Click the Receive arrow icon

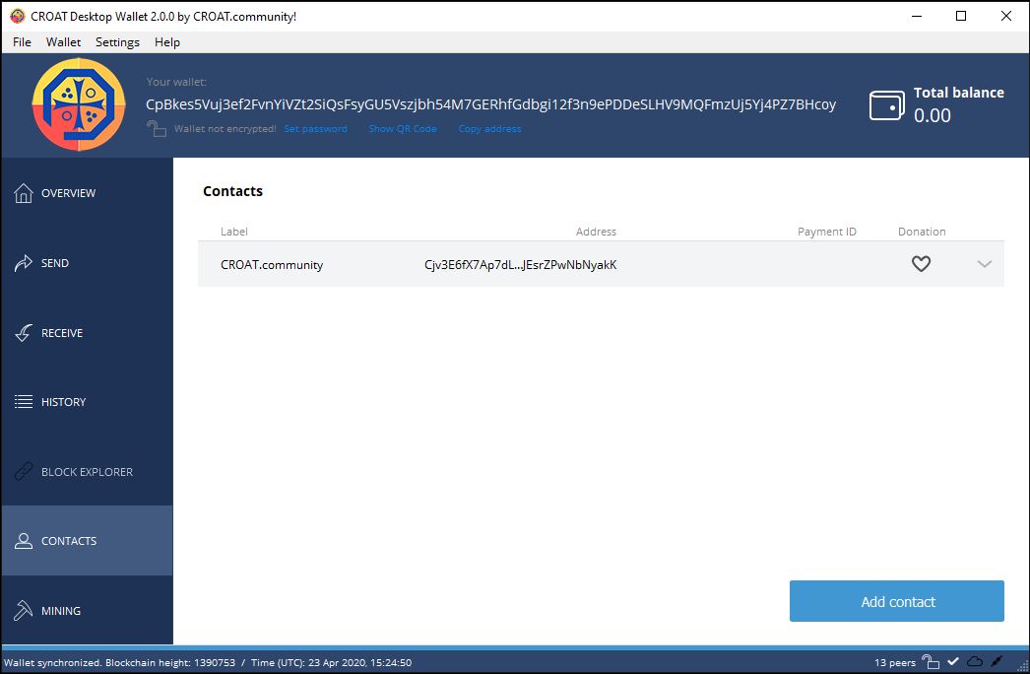tap(24, 333)
